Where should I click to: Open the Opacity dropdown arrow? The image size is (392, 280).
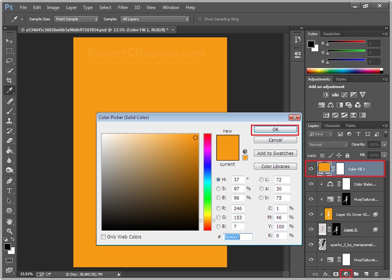tap(383, 145)
